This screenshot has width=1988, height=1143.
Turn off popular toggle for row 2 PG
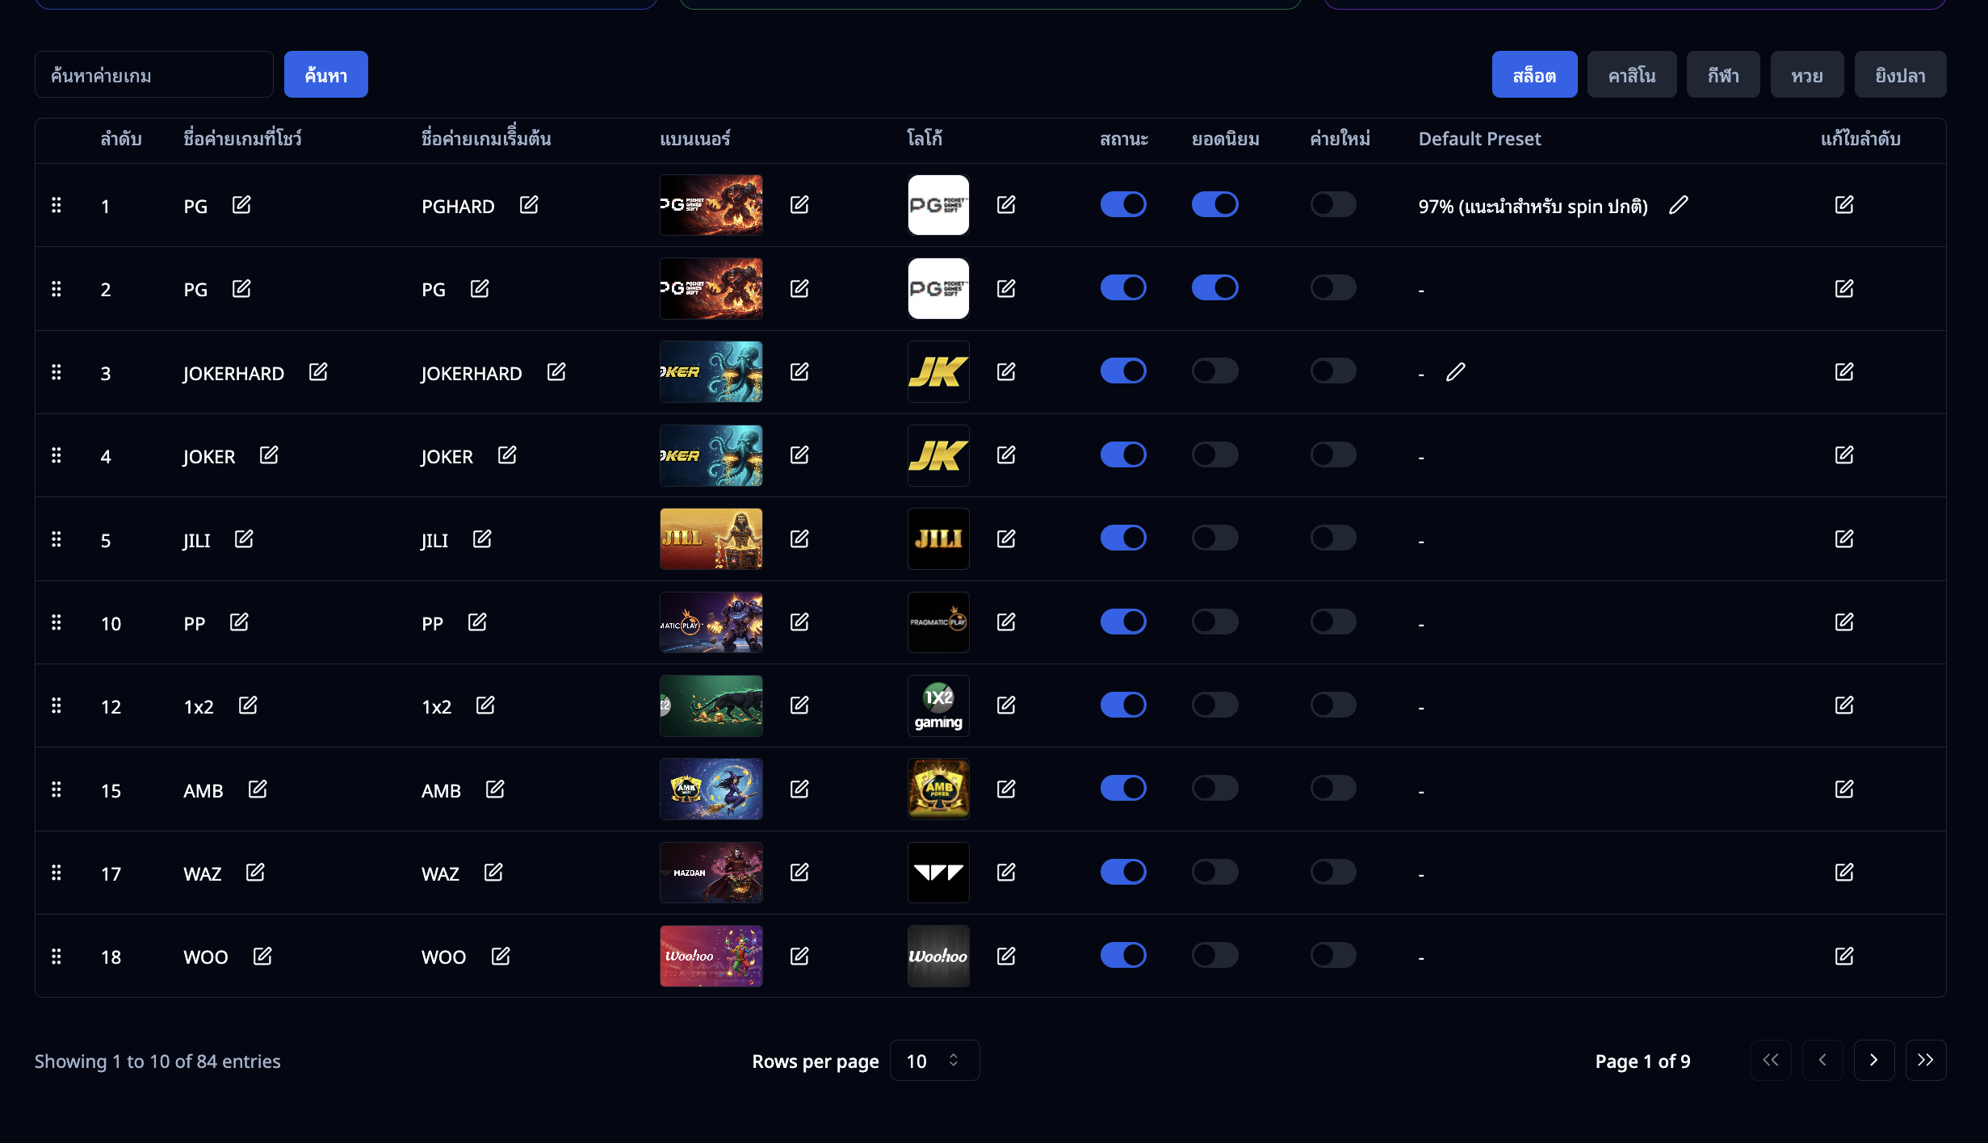pyautogui.click(x=1214, y=288)
